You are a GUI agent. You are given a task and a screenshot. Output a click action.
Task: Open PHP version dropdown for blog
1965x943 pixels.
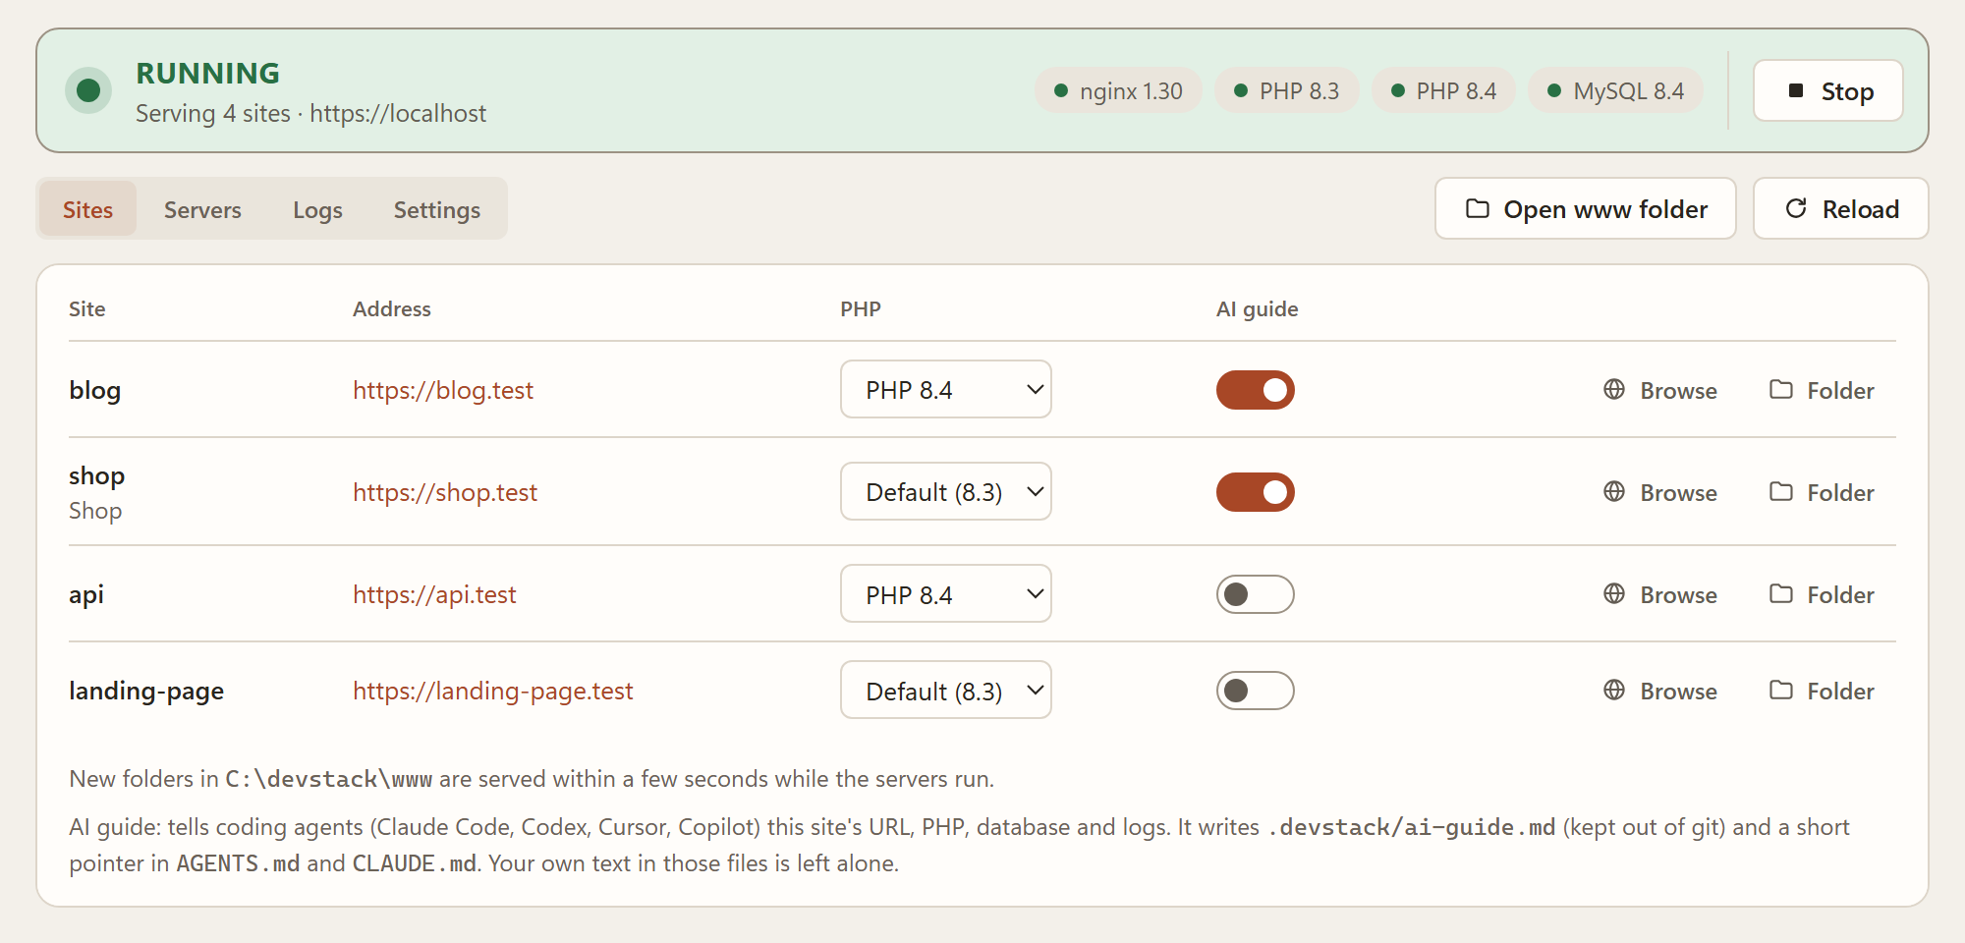(945, 389)
